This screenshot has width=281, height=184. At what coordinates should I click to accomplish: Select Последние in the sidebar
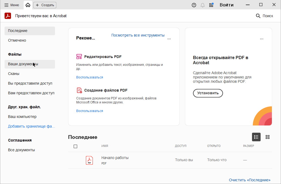click(30, 31)
